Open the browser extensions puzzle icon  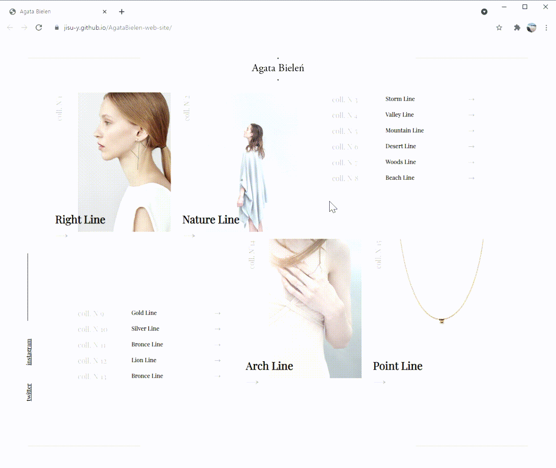(x=517, y=28)
